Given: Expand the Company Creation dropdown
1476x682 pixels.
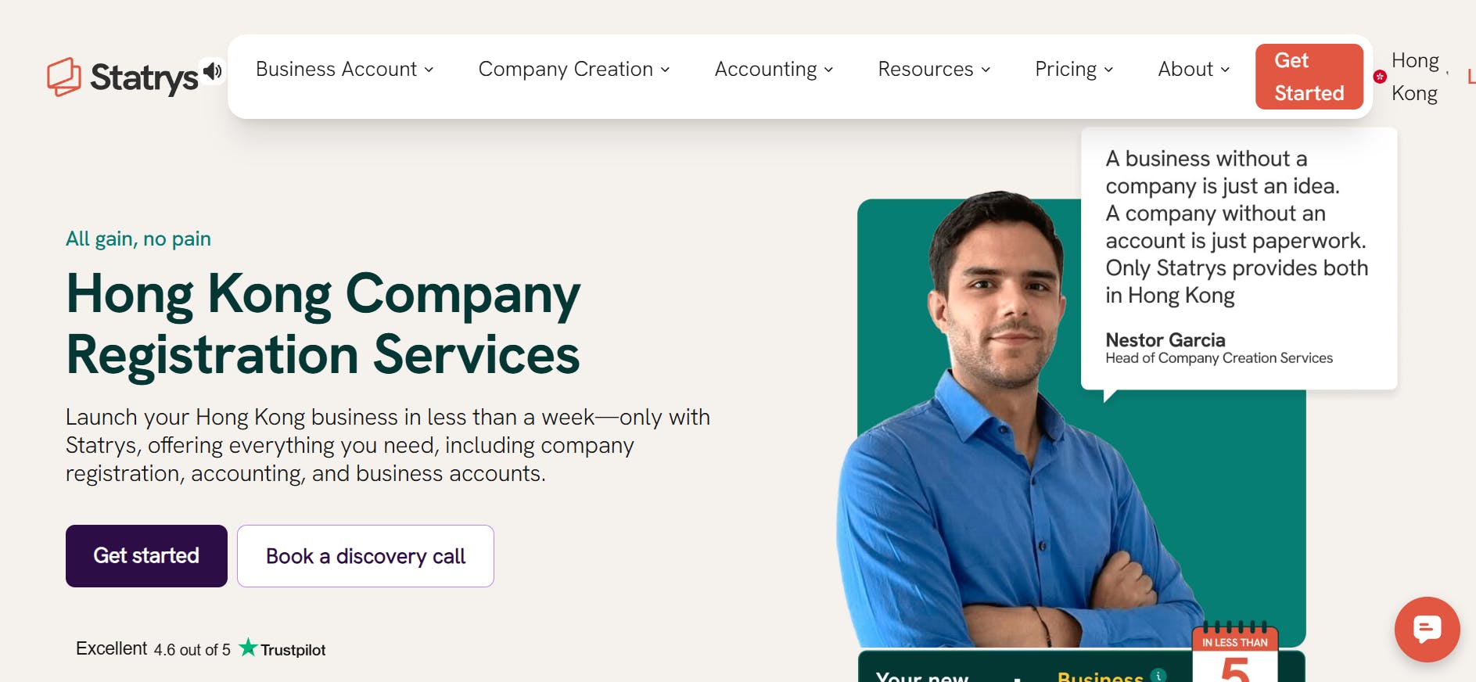Looking at the screenshot, I should coord(573,70).
